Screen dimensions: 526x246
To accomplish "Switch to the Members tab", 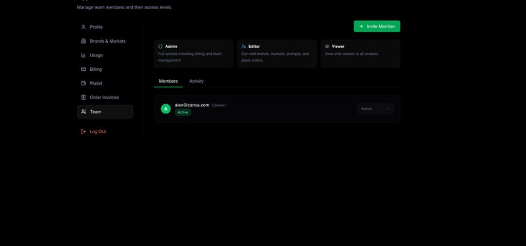I will [168, 81].
